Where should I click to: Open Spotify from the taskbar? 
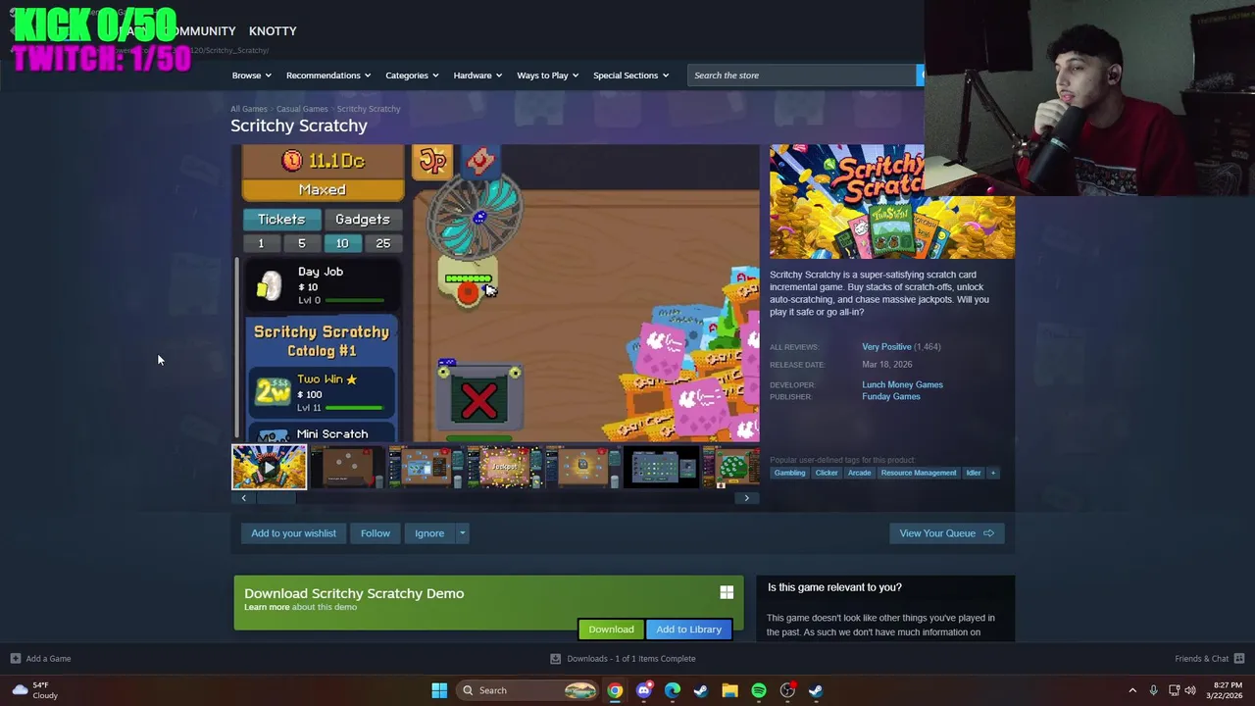point(759,690)
